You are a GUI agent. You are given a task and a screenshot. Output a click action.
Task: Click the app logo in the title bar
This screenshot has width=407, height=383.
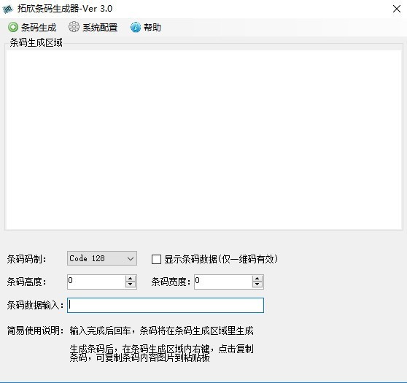[8, 9]
